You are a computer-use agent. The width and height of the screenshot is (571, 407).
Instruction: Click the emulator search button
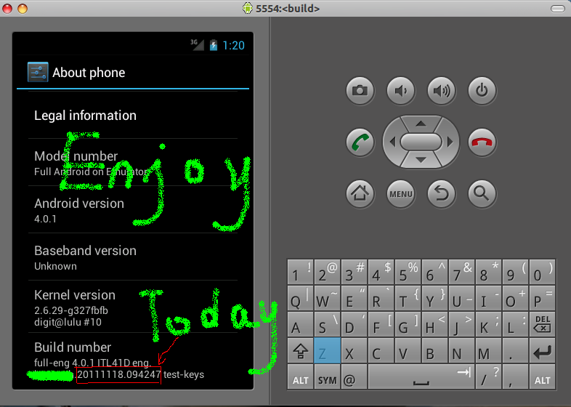(482, 193)
